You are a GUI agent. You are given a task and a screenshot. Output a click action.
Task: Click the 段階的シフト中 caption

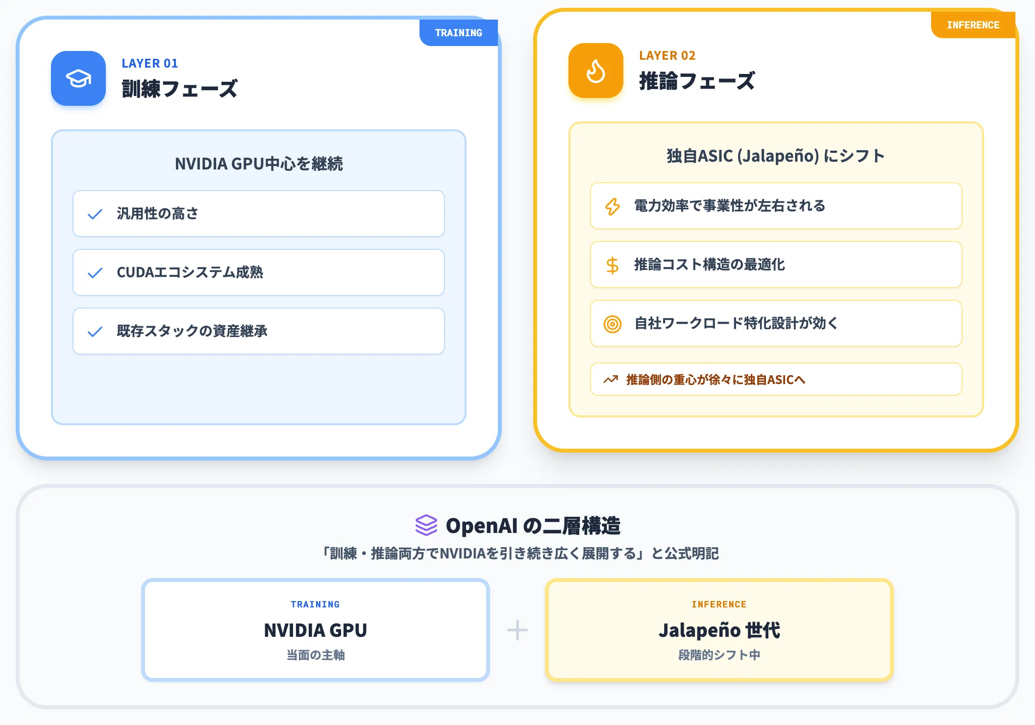click(719, 655)
